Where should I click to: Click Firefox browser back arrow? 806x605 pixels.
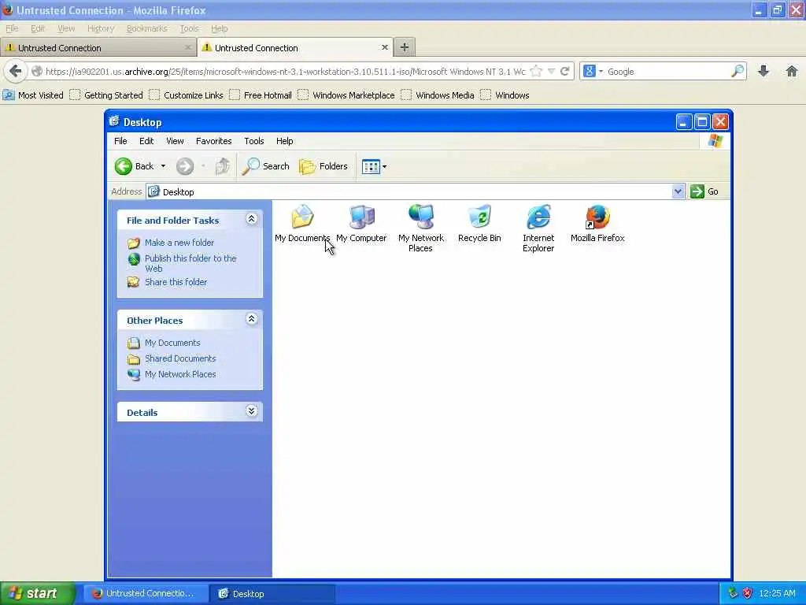point(16,71)
